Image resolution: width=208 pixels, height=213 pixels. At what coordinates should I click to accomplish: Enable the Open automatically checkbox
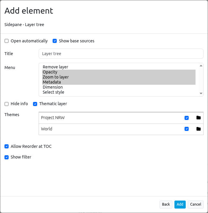click(7, 41)
